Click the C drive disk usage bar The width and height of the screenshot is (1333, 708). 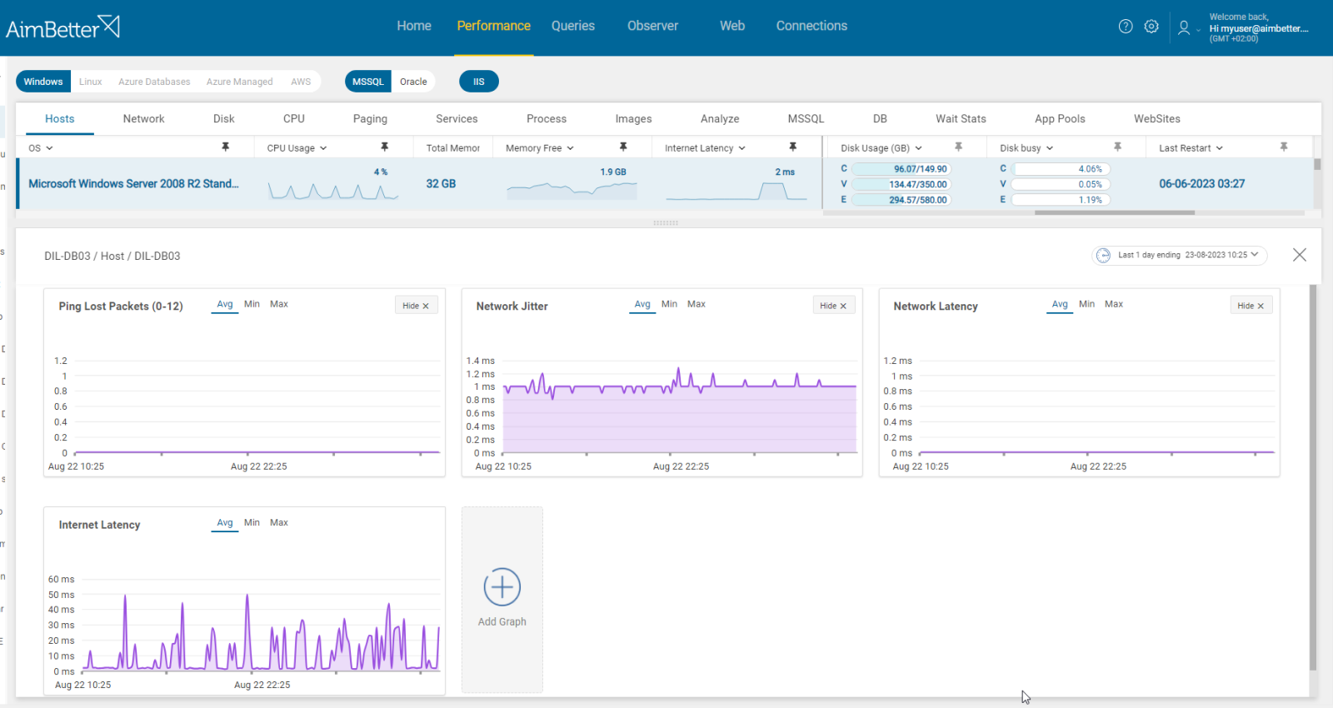click(x=901, y=169)
